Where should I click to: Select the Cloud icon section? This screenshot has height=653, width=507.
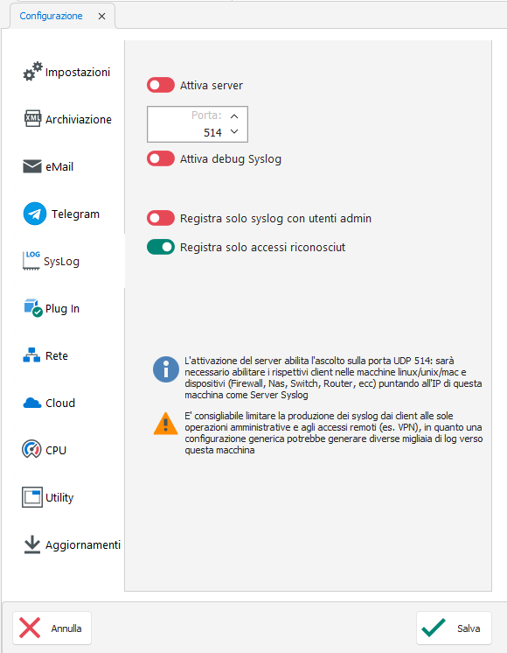[32, 403]
